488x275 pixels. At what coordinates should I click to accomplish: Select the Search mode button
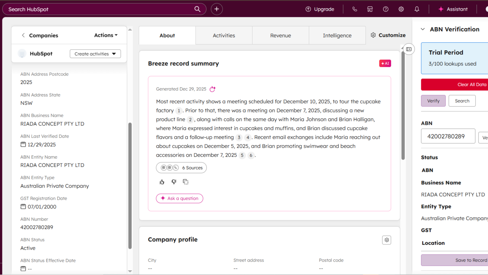[462, 101]
